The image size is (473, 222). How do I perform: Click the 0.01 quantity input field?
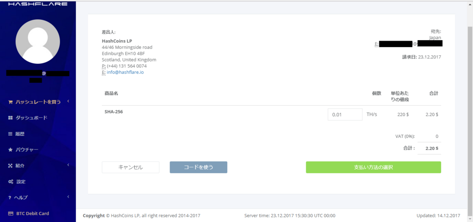[x=345, y=114]
